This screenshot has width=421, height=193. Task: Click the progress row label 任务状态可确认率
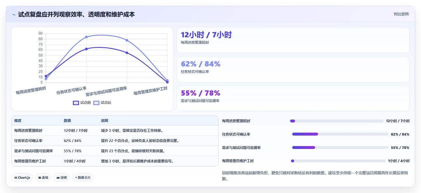236,134
